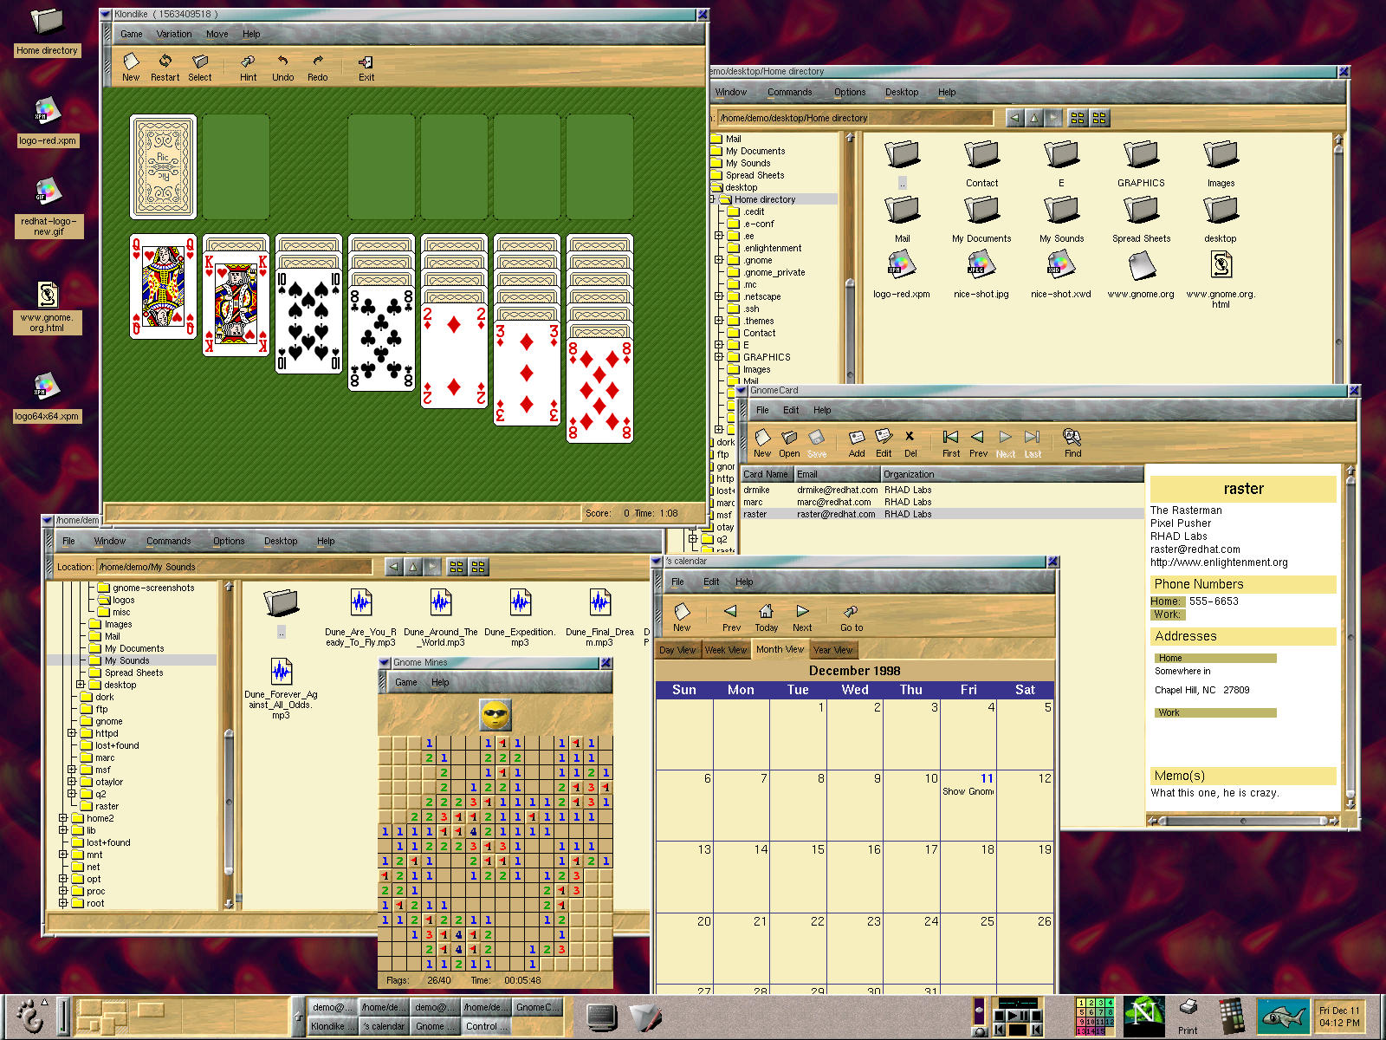Get a Hint in Klondike
The height and width of the screenshot is (1040, 1386).
click(248, 67)
